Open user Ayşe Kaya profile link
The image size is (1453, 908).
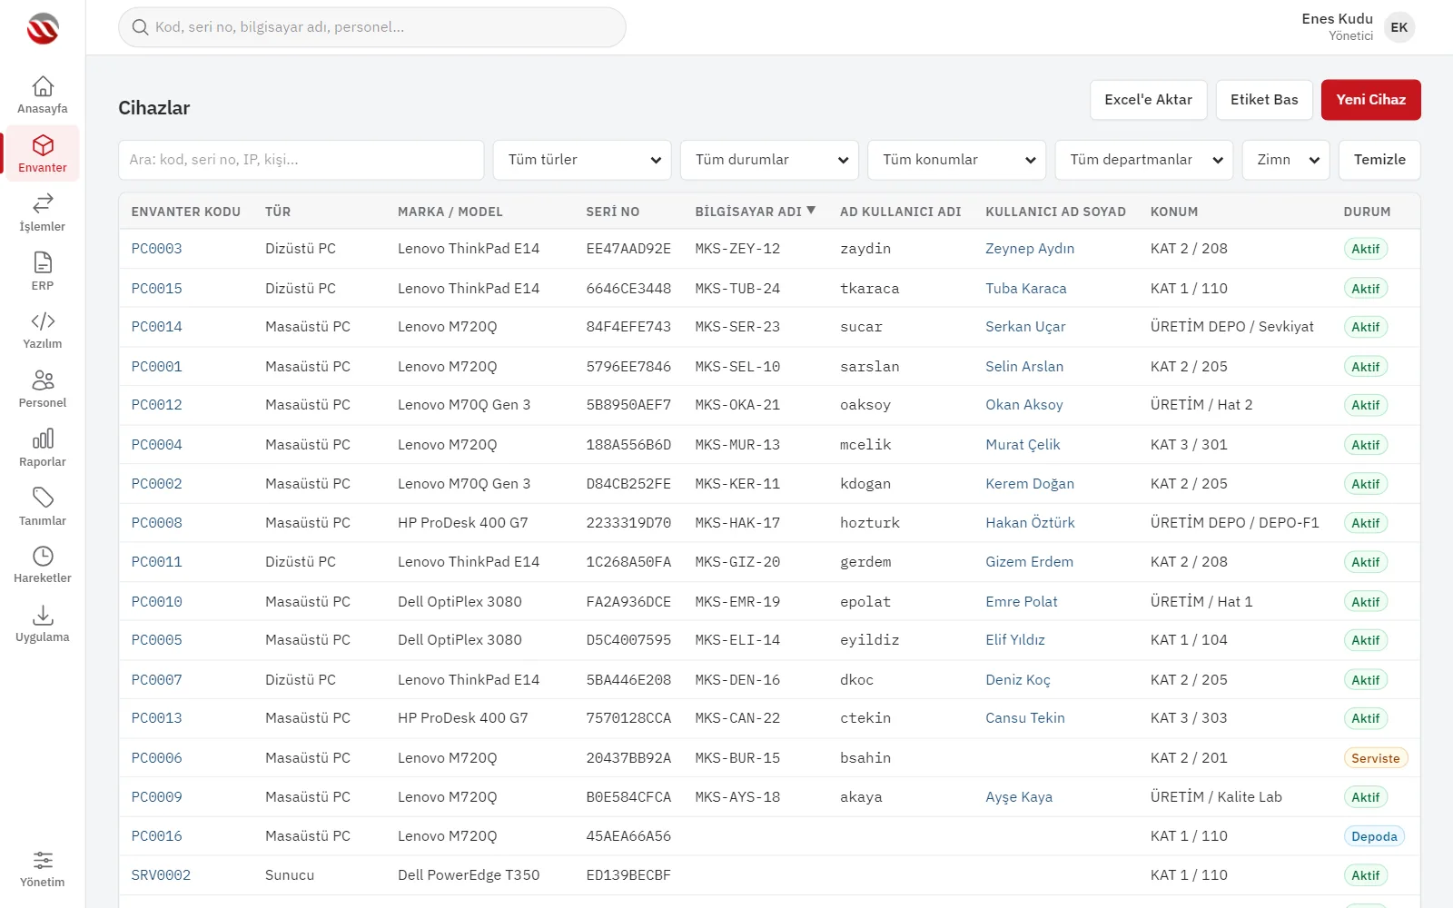click(x=1019, y=797)
